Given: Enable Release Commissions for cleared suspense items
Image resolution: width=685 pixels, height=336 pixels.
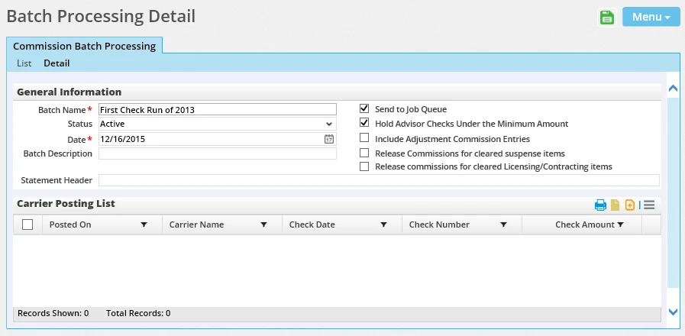Looking at the screenshot, I should pyautogui.click(x=364, y=153).
